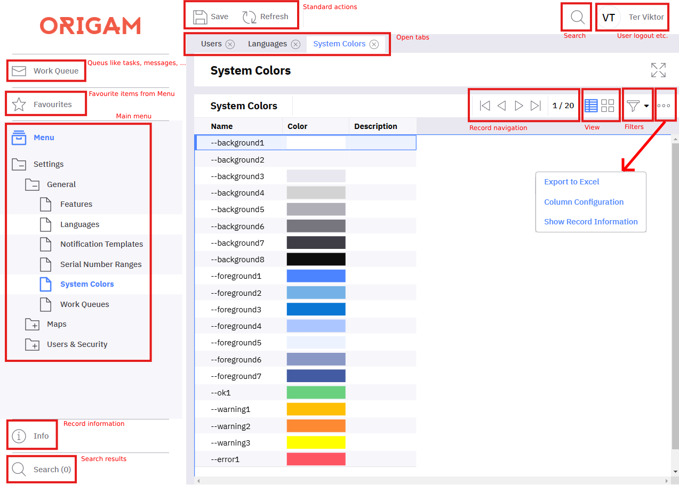
Task: Click the Serial Number Ranges document icon
Action: click(x=46, y=264)
